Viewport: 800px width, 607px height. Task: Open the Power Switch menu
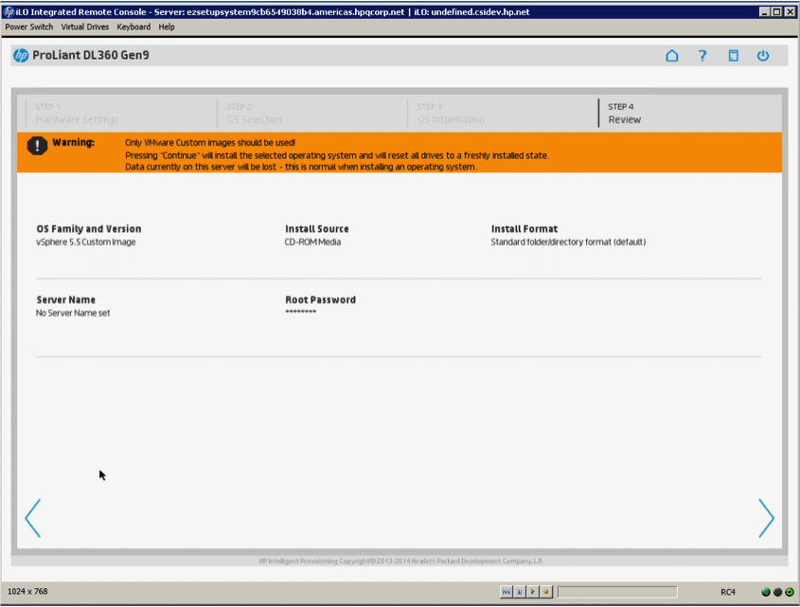(x=29, y=27)
